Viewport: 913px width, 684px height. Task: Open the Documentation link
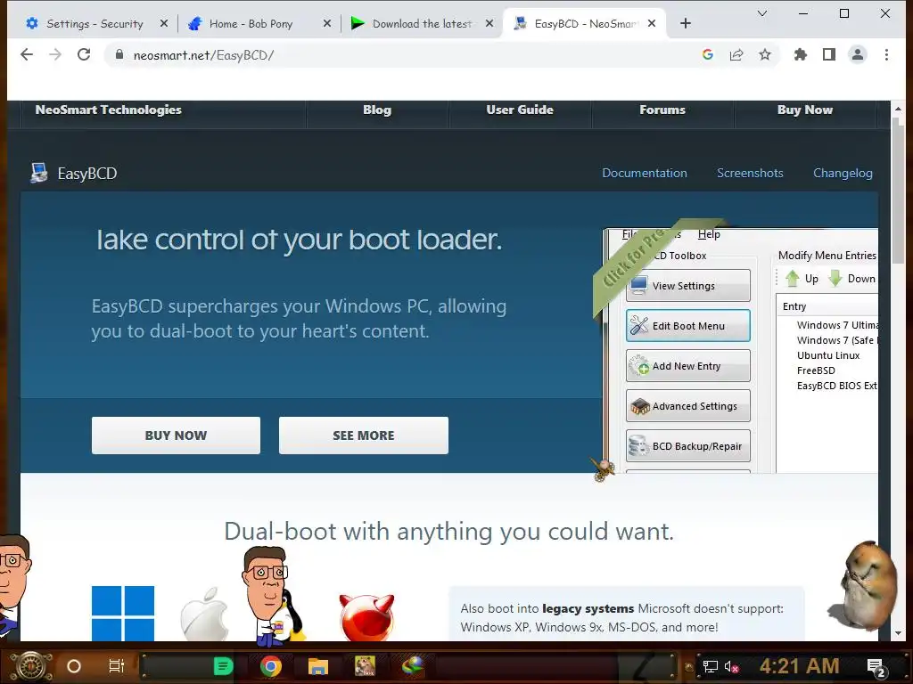pyautogui.click(x=645, y=174)
